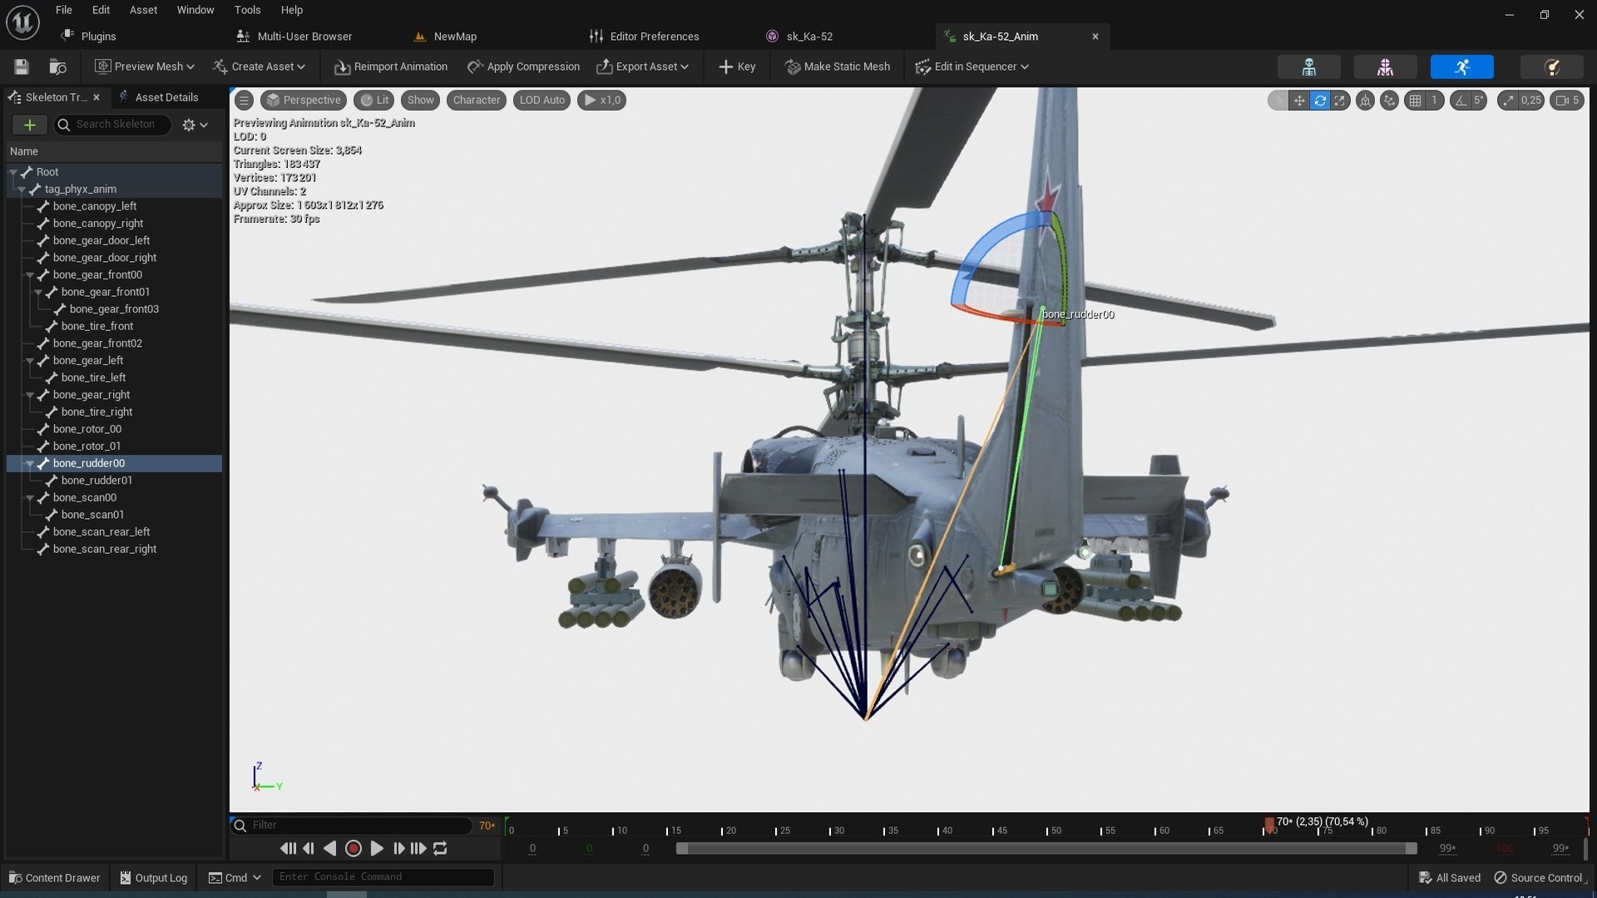Screen dimensions: 1597x898
Task: Add new skeleton item with plus button
Action: coord(29,125)
